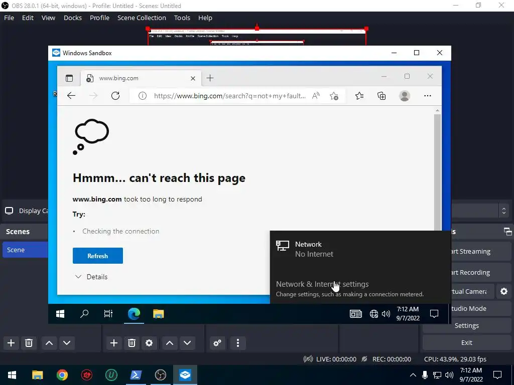Open a new Edge tab

[210, 78]
